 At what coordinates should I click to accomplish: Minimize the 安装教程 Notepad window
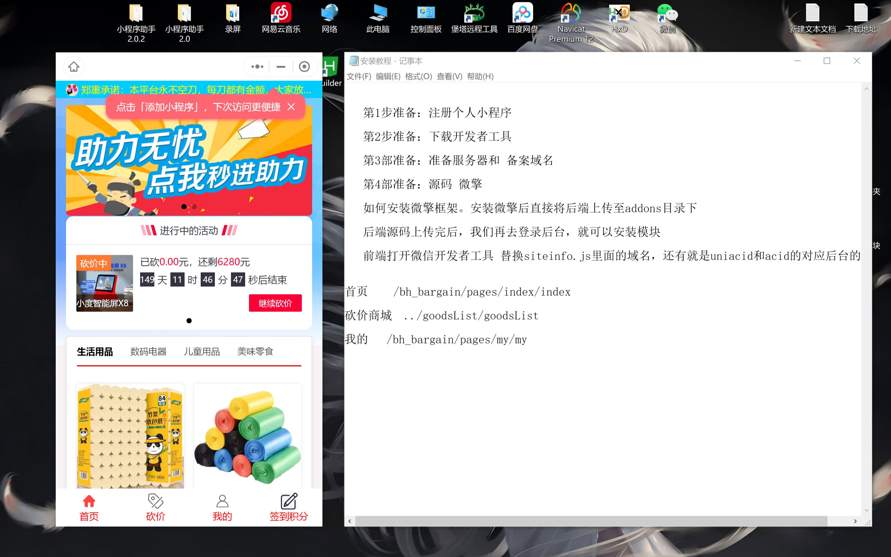click(x=798, y=61)
